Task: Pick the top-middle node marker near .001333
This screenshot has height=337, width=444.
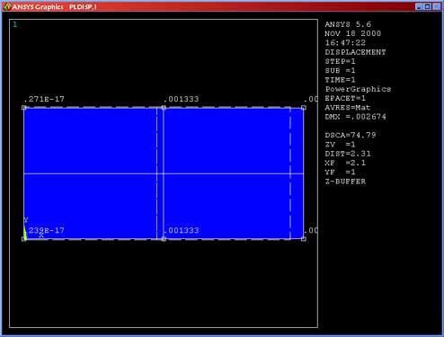Action: [164, 108]
